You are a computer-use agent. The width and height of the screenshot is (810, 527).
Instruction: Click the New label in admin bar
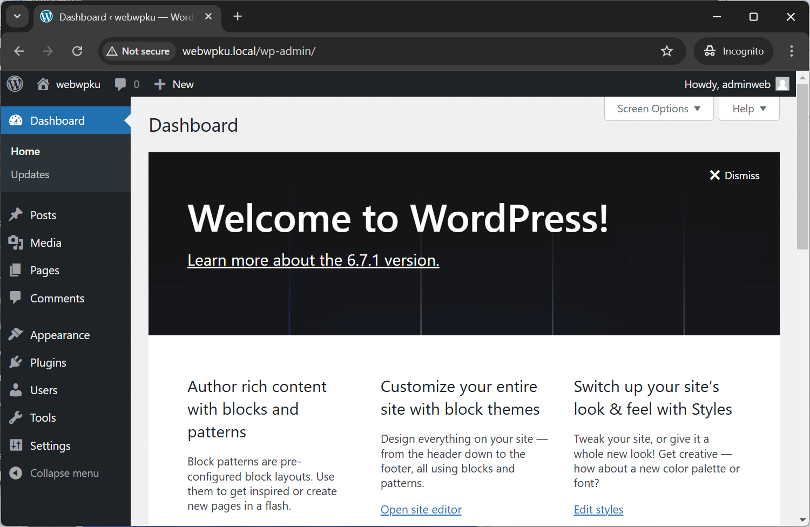[183, 84]
